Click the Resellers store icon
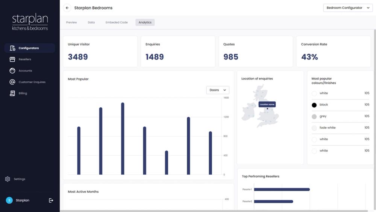376x212 pixels. [12, 59]
